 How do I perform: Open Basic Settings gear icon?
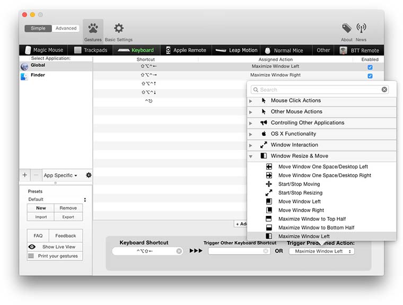pyautogui.click(x=118, y=28)
